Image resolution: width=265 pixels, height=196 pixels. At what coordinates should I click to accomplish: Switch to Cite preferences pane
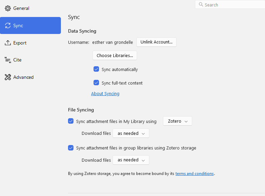coord(30,60)
